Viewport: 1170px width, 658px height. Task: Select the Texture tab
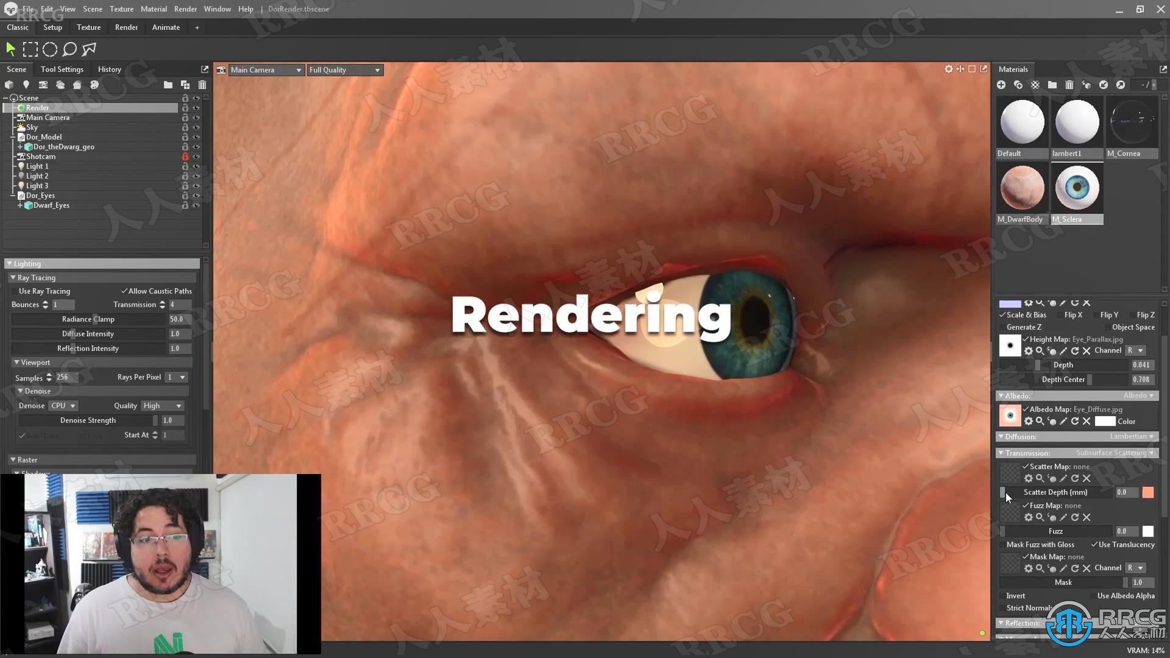click(x=88, y=27)
